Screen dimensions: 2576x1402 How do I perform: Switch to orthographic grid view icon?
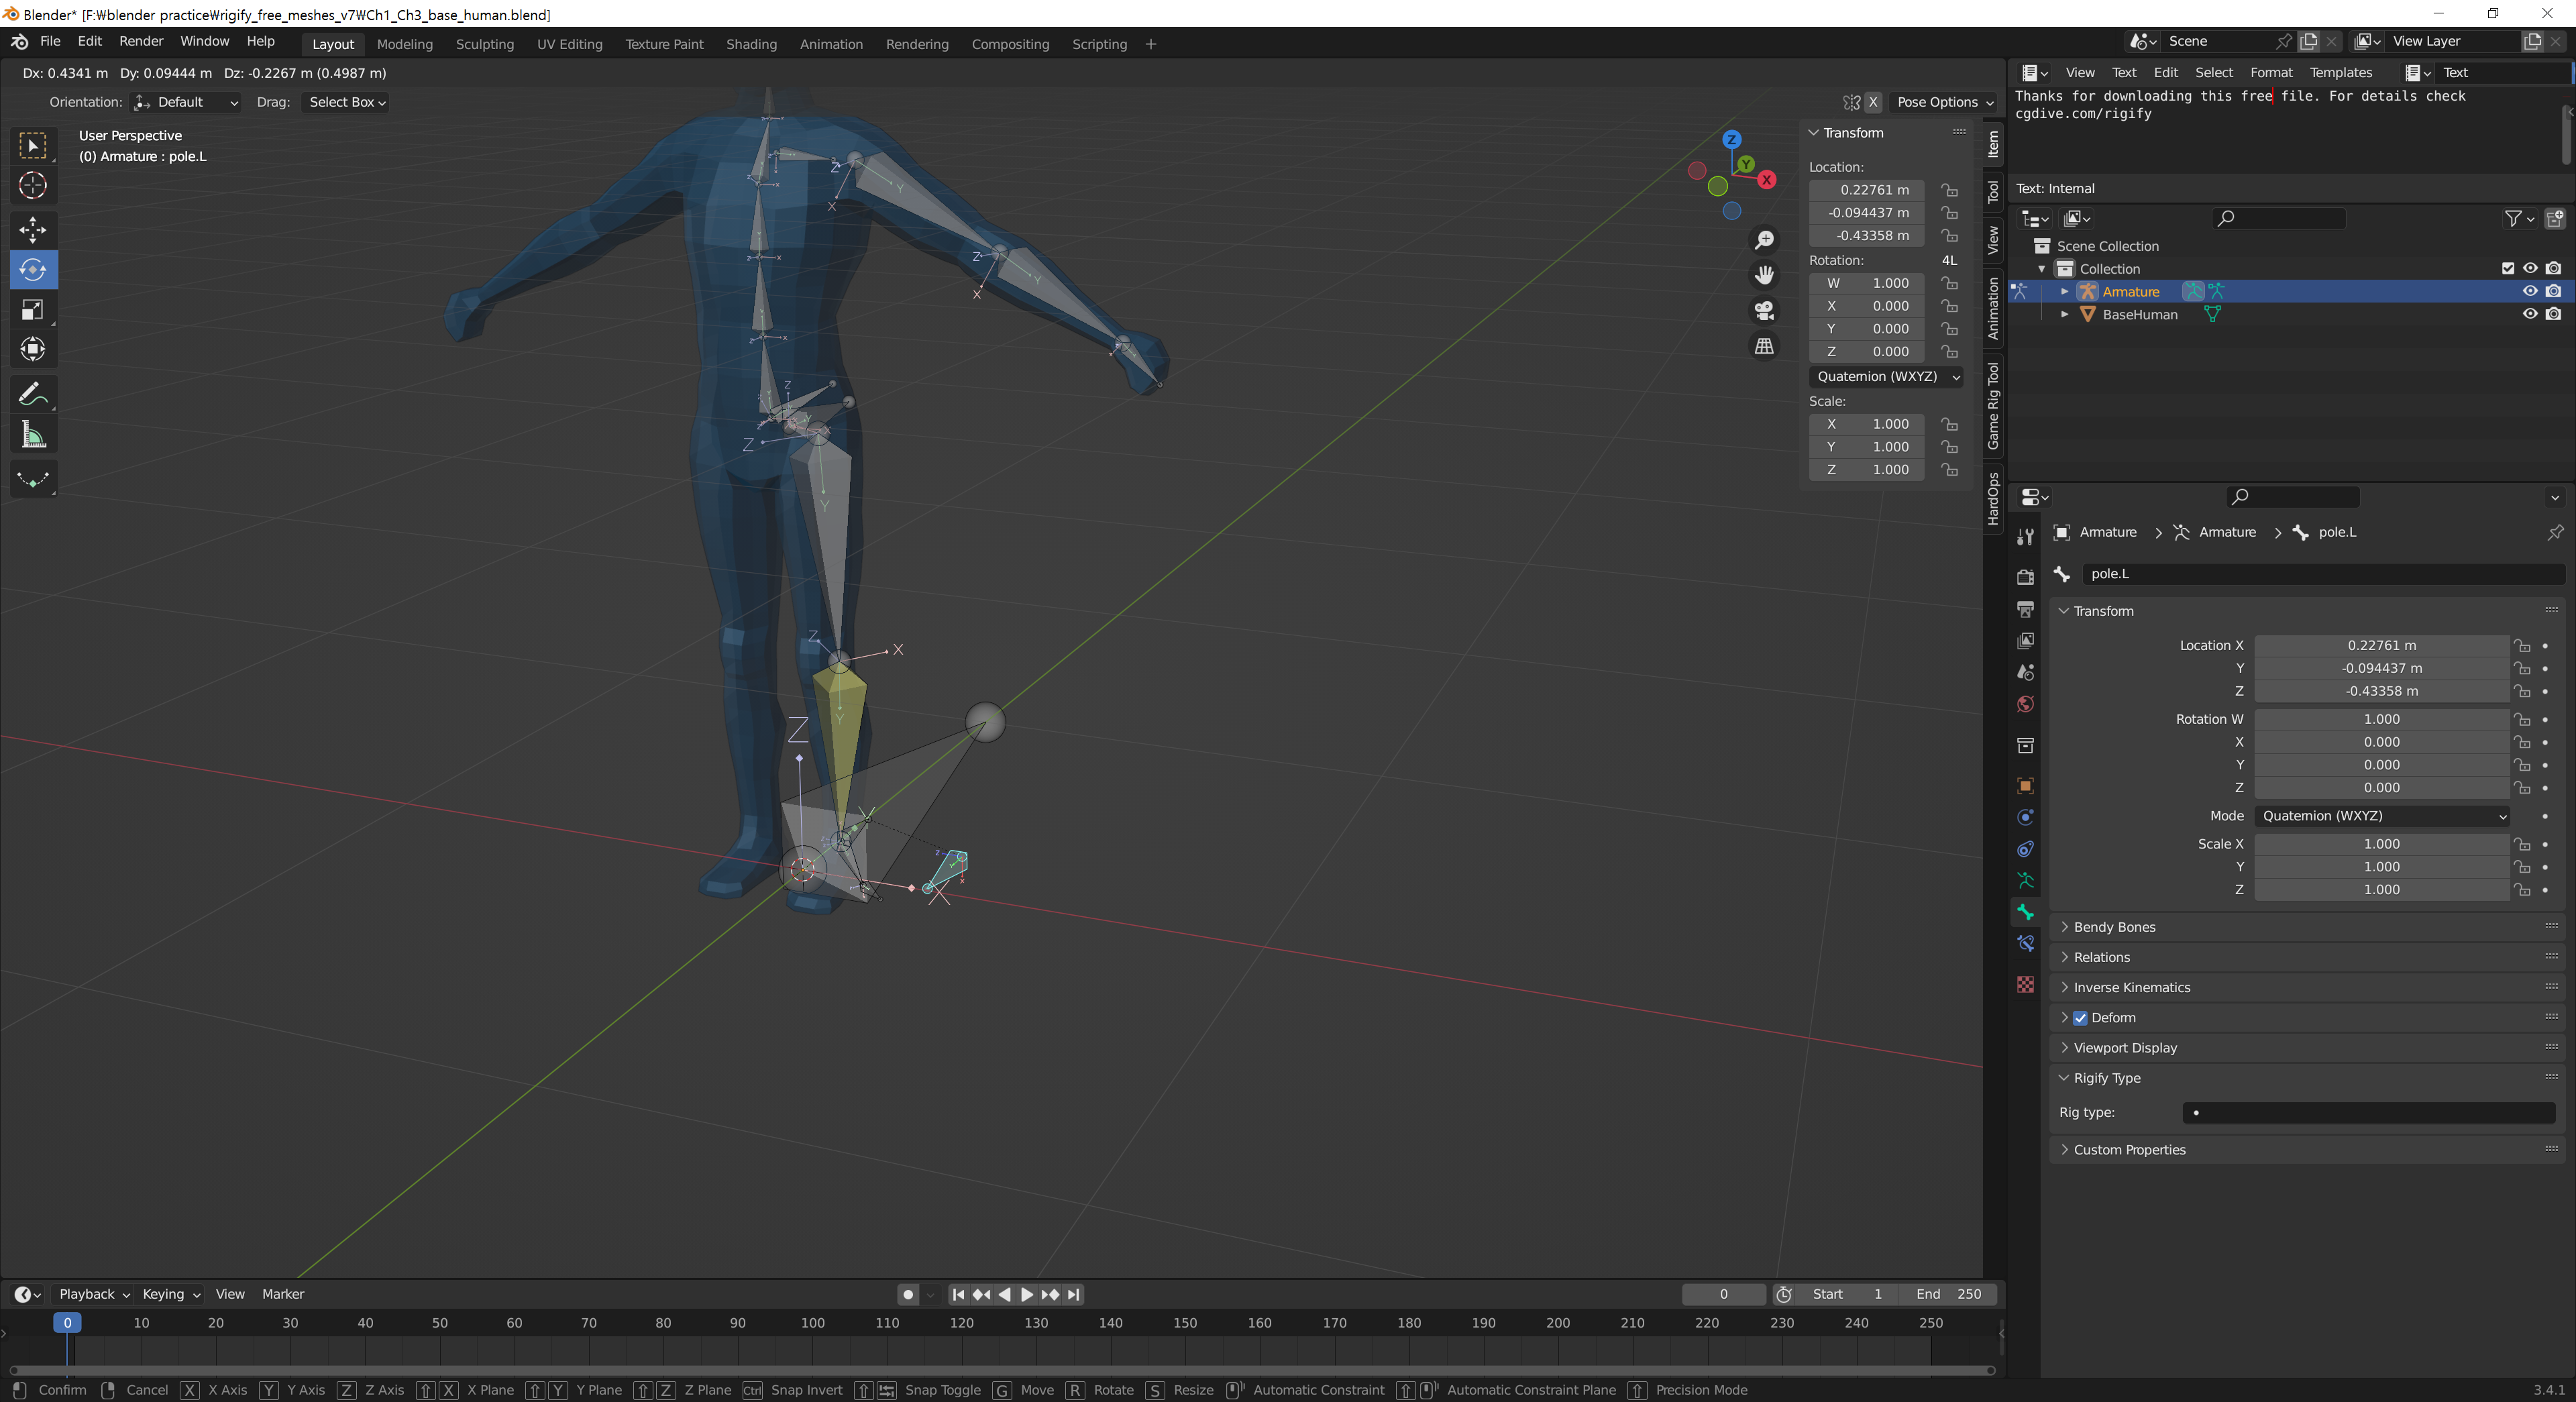(1764, 346)
